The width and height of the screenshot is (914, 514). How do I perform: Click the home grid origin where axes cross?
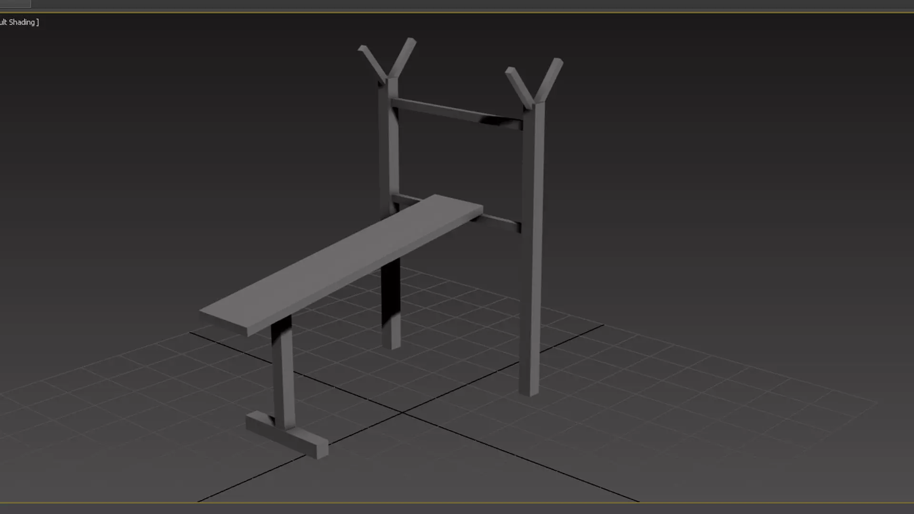coord(403,413)
